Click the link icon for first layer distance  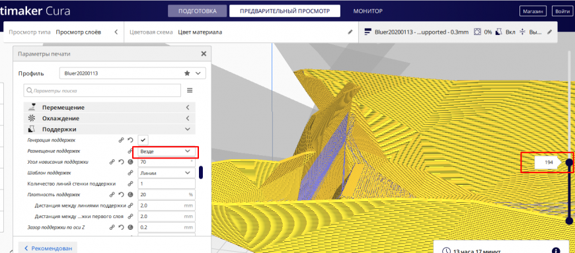[x=130, y=216]
